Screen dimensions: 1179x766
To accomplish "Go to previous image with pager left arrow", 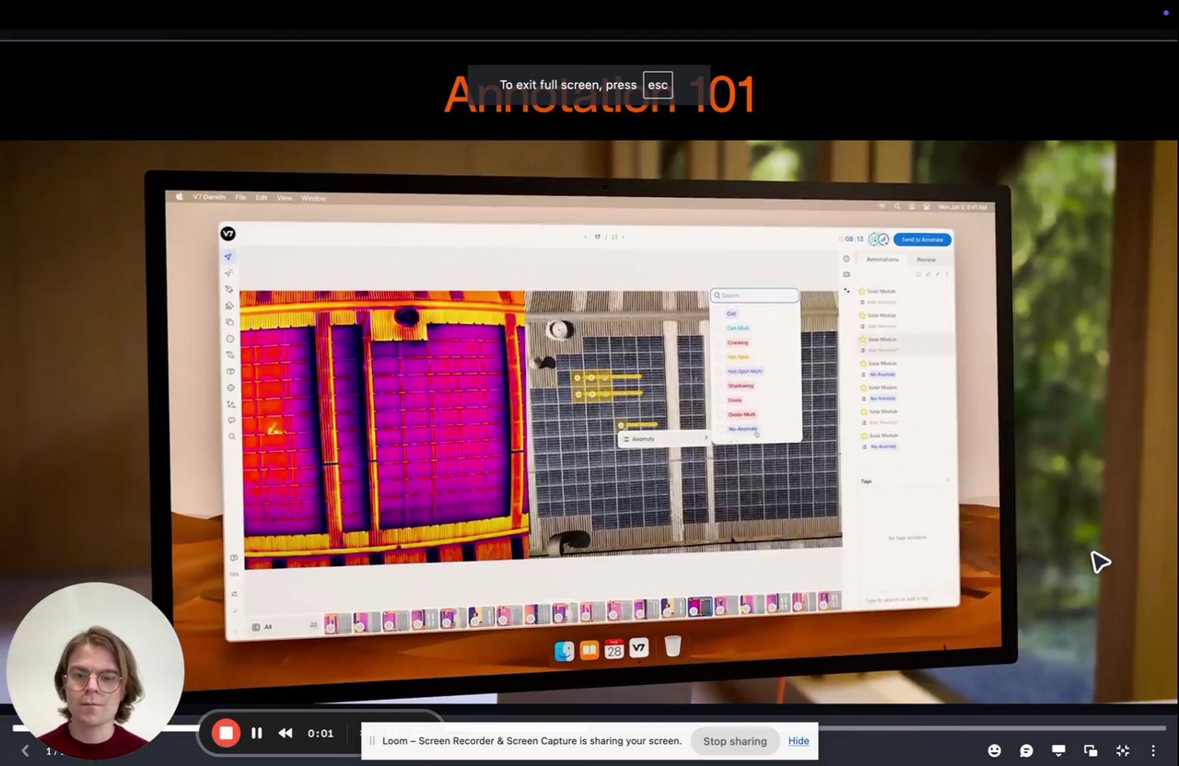I will pyautogui.click(x=585, y=237).
